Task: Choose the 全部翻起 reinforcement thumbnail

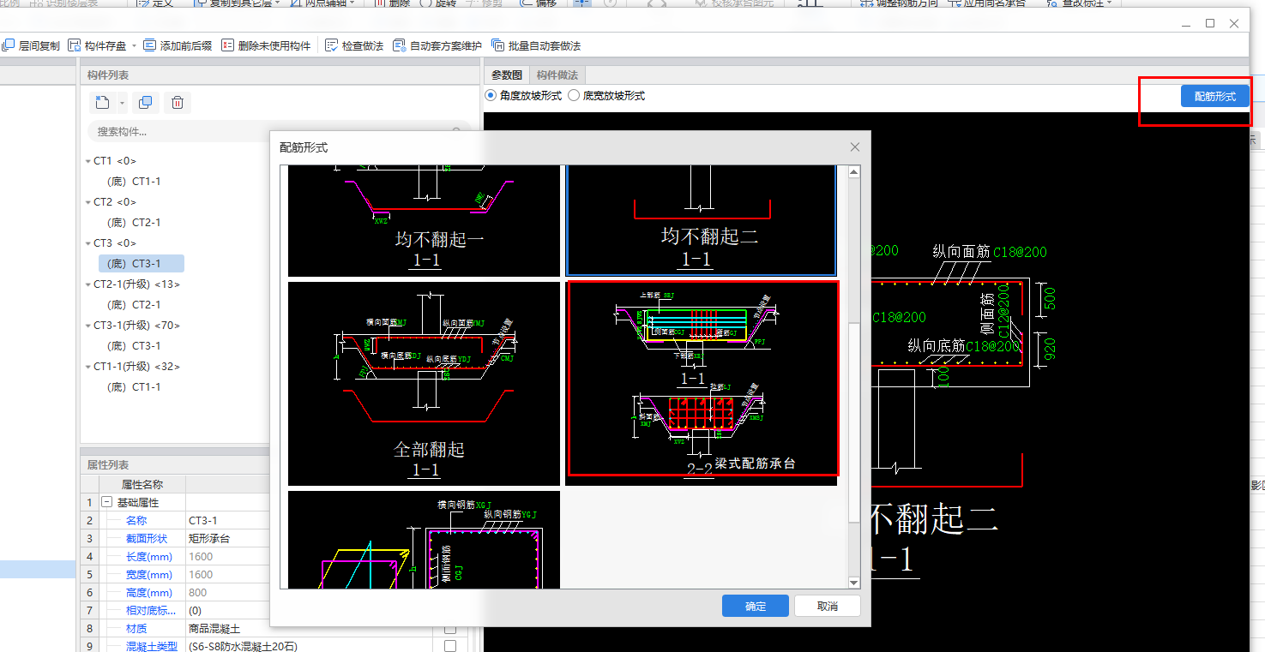Action: [x=425, y=383]
